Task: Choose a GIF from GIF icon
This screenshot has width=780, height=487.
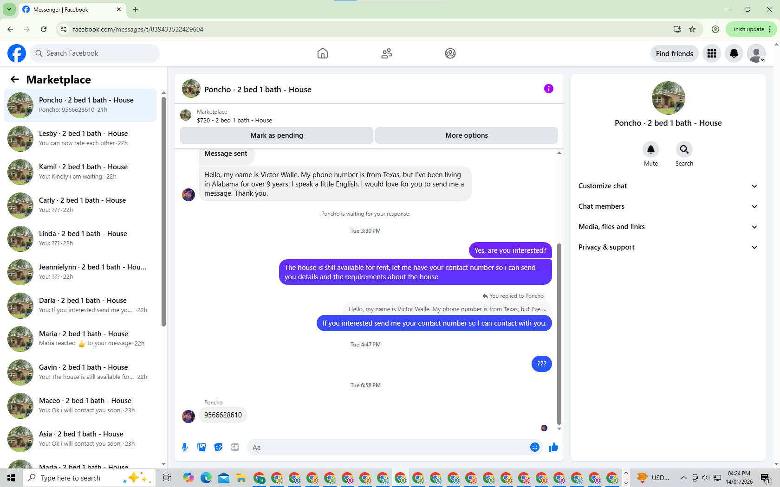Action: click(235, 447)
